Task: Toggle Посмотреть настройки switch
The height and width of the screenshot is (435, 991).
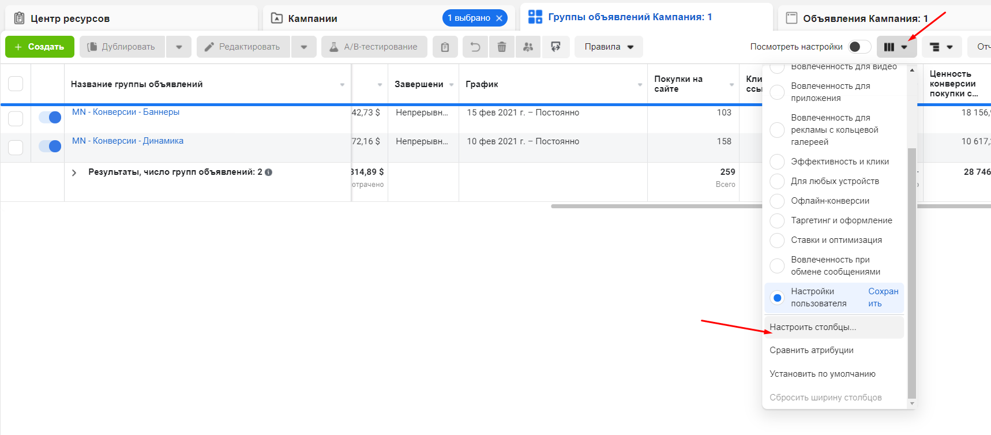Action: (859, 47)
